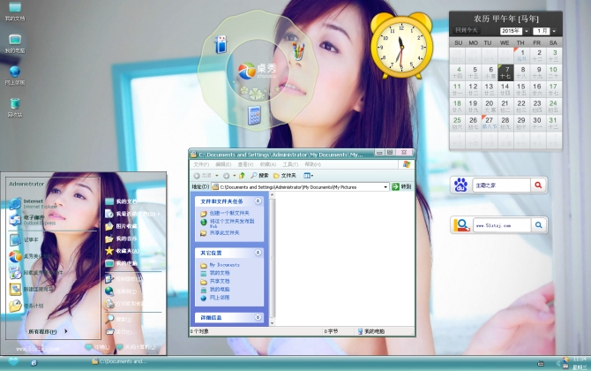The image size is (591, 371).
Task: Click the heart-shaped Start button on the taskbar
Action: coord(13,362)
